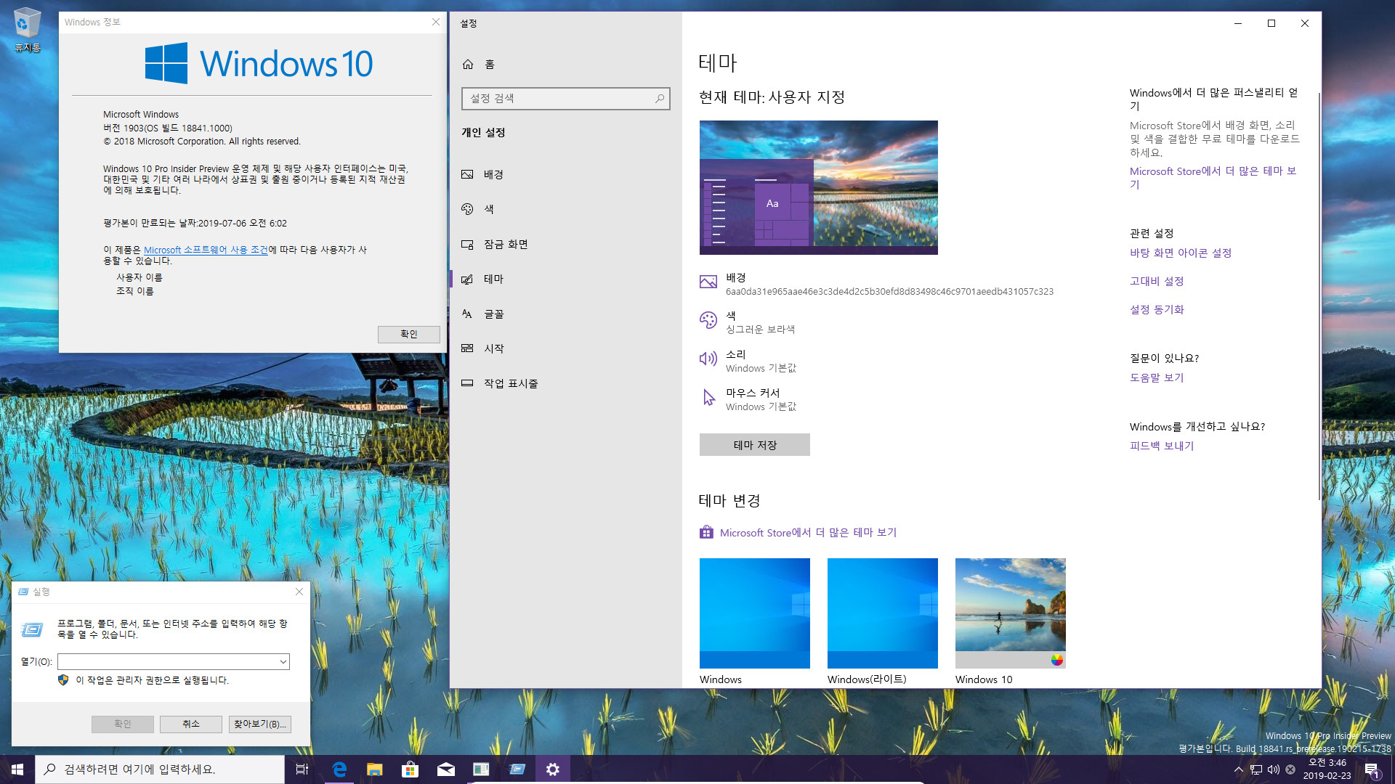
Task: Open 'Microsoft Store에서 더 많은 테마 보기' link
Action: (808, 532)
